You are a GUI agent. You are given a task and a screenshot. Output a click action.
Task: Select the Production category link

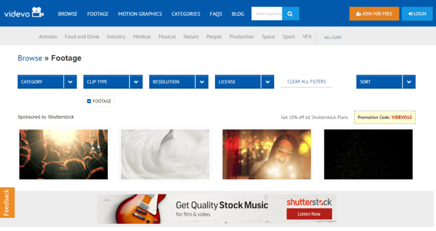coord(242,37)
